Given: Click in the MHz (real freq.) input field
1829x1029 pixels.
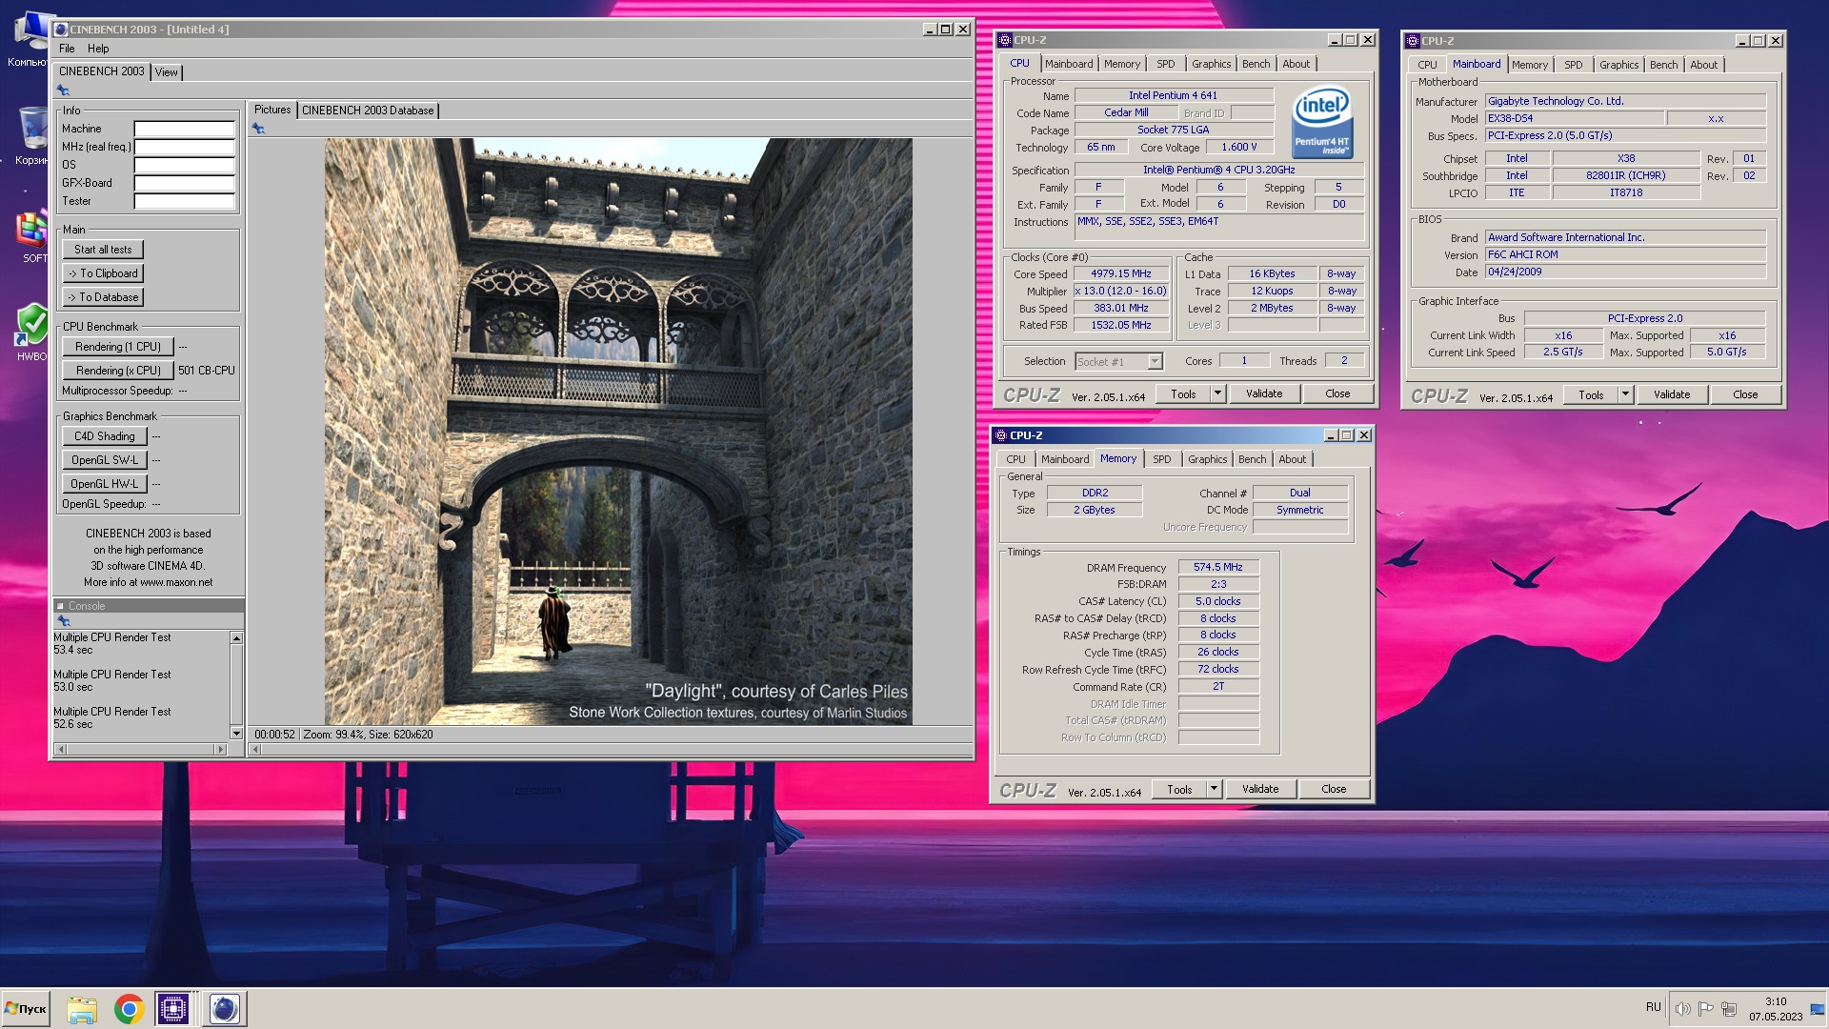Looking at the screenshot, I should 184,147.
